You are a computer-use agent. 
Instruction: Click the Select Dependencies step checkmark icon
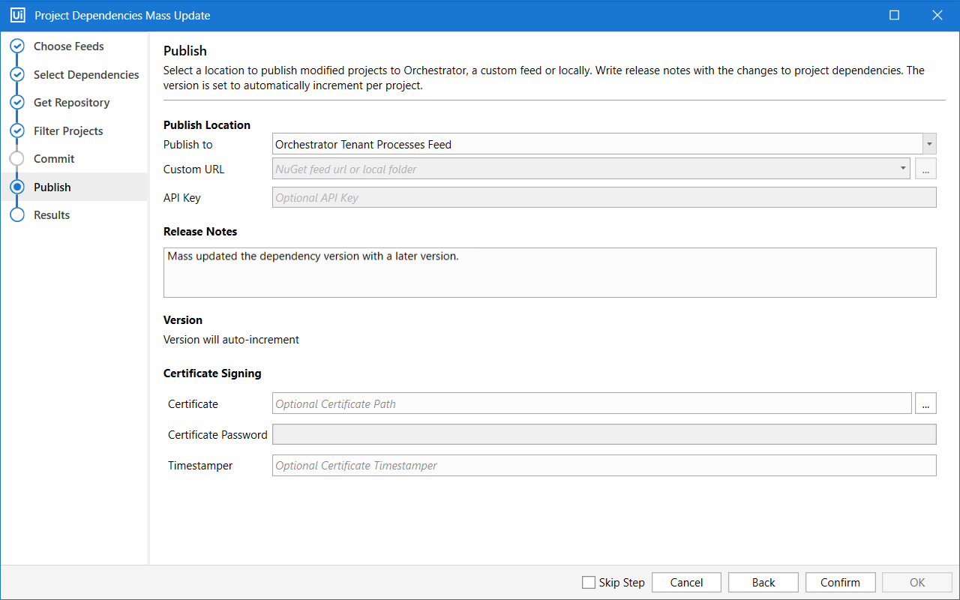(16, 75)
